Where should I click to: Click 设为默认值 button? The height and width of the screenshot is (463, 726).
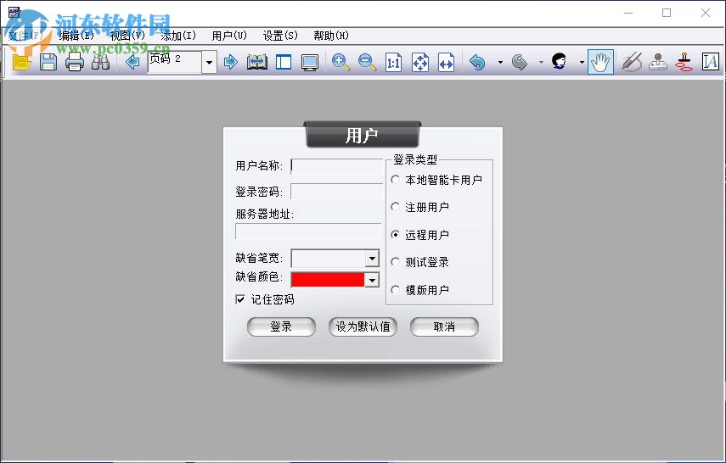pos(363,326)
